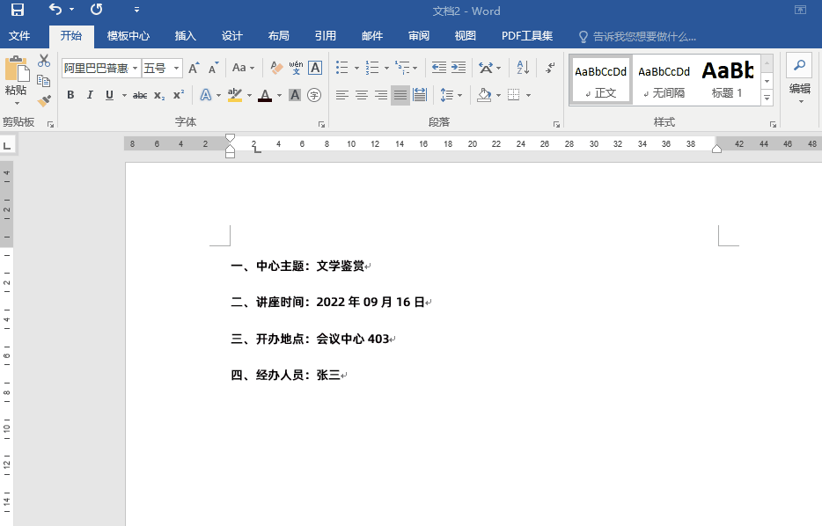Screen dimensions: 822x526
Task: Click the Grow Font icon
Action: (x=194, y=68)
